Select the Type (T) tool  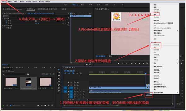[59, 91]
